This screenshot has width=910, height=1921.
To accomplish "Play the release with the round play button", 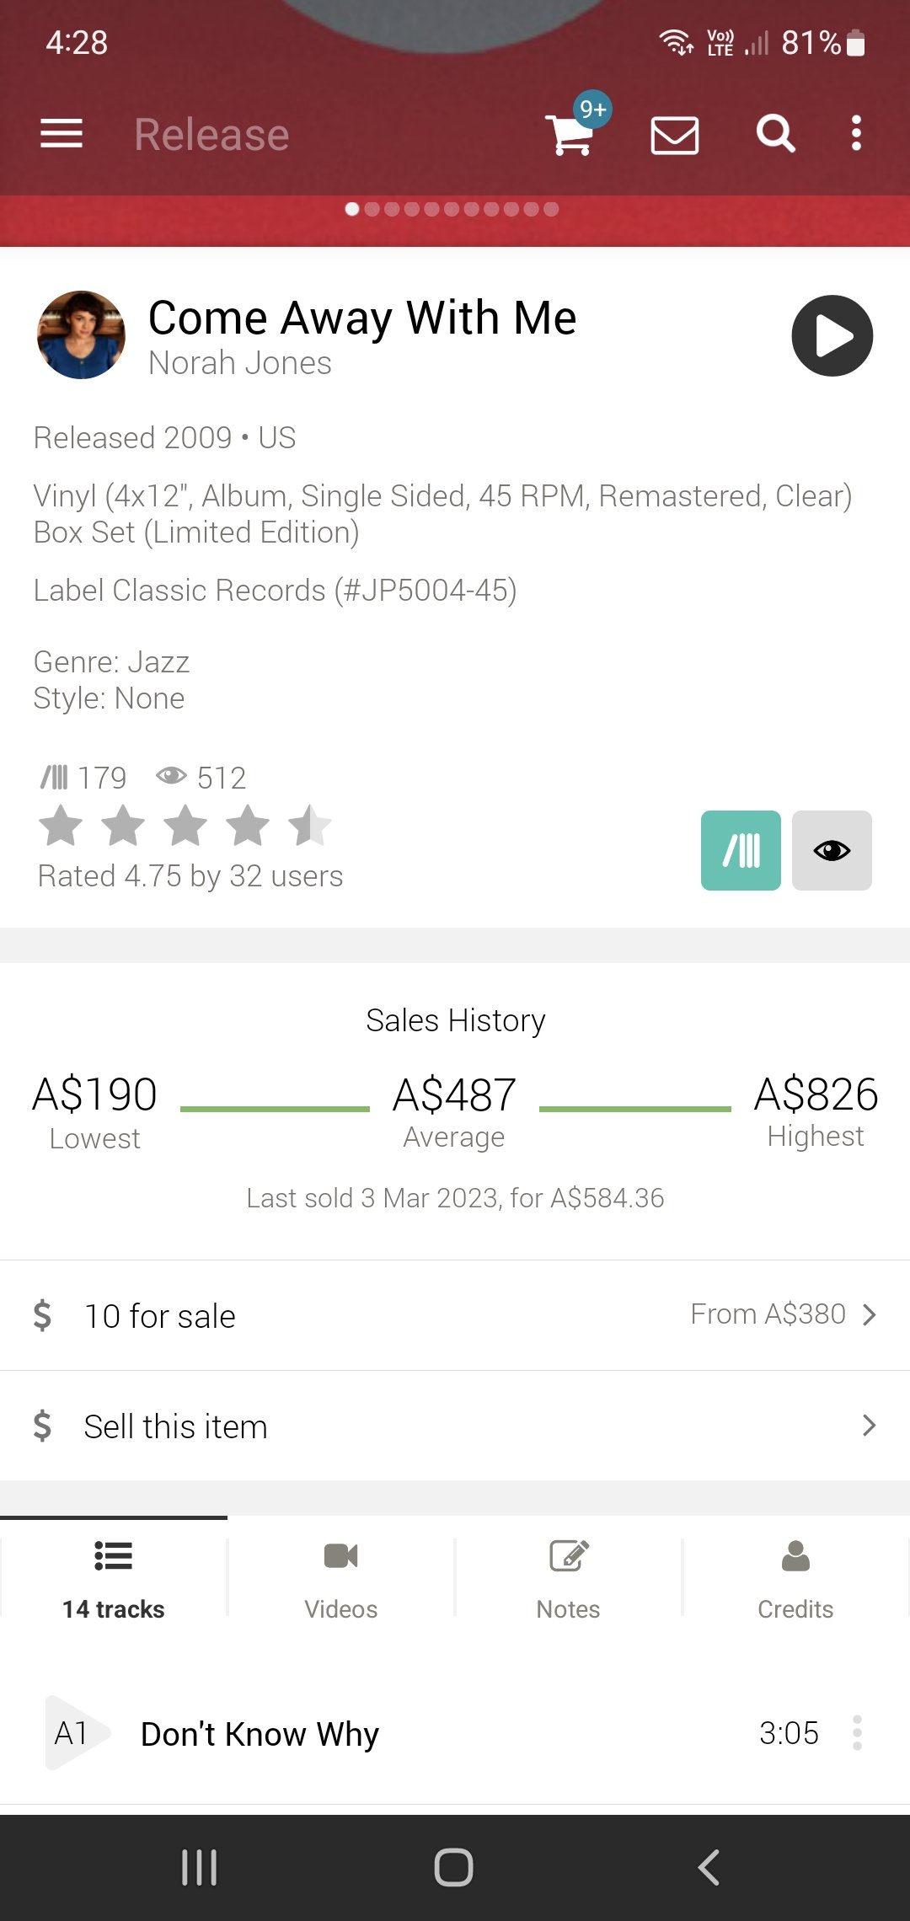I will coord(832,335).
